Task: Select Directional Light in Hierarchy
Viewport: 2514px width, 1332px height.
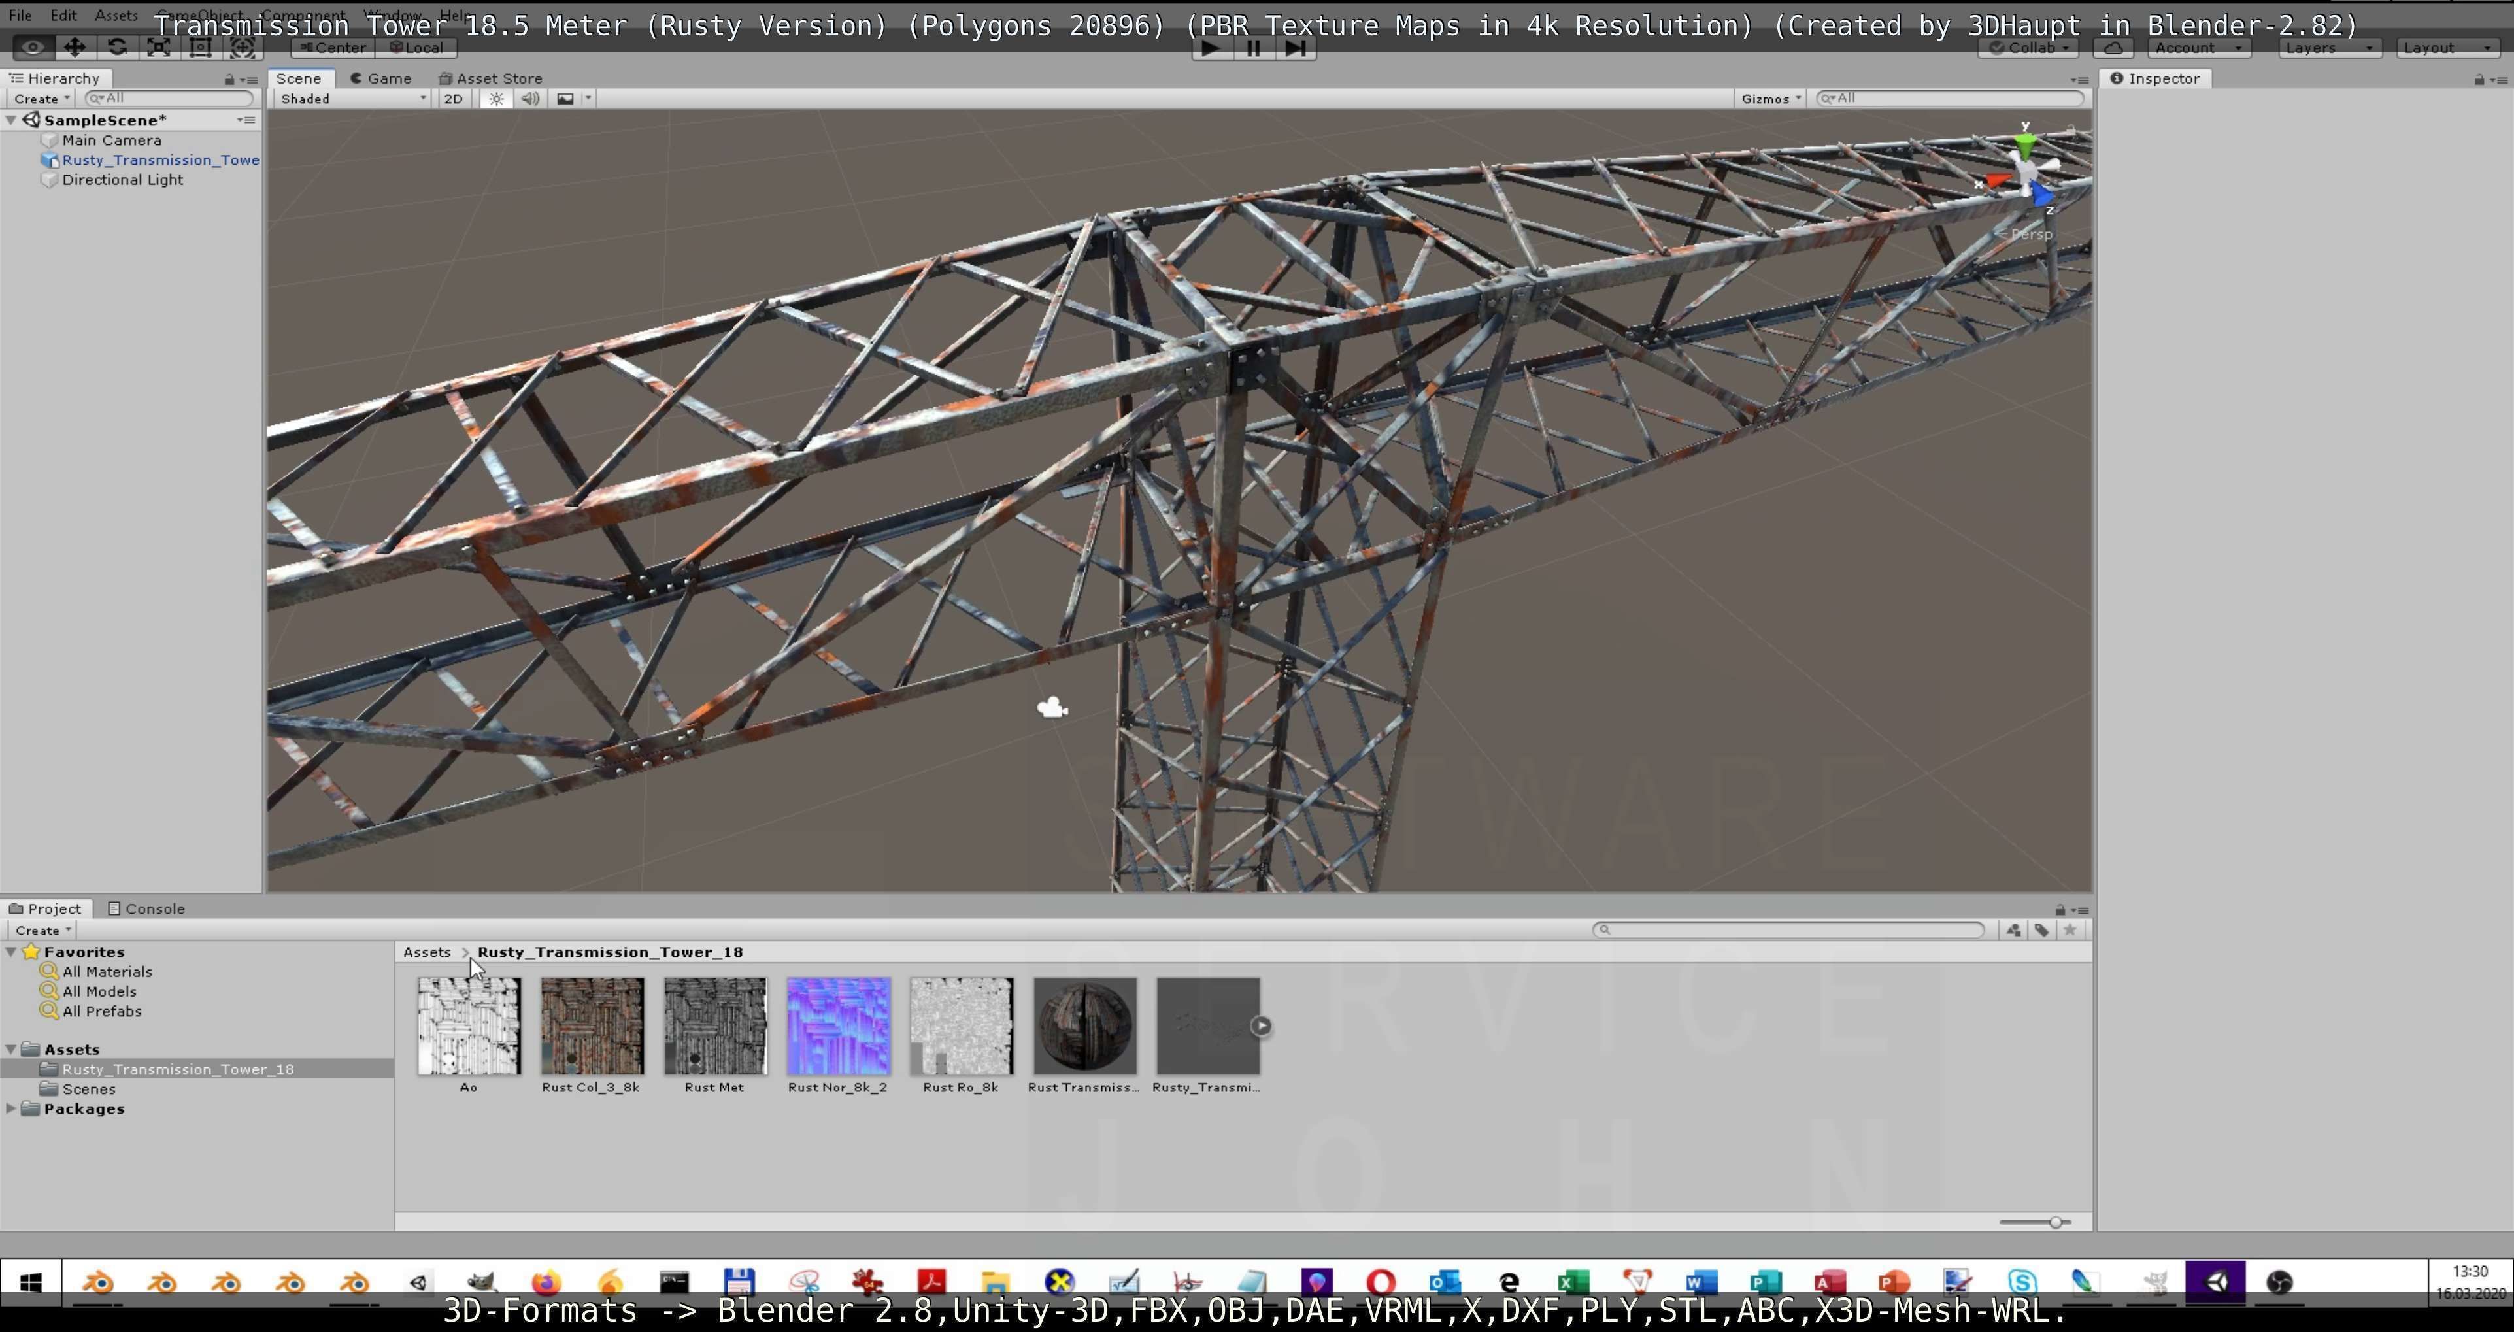Action: point(122,180)
